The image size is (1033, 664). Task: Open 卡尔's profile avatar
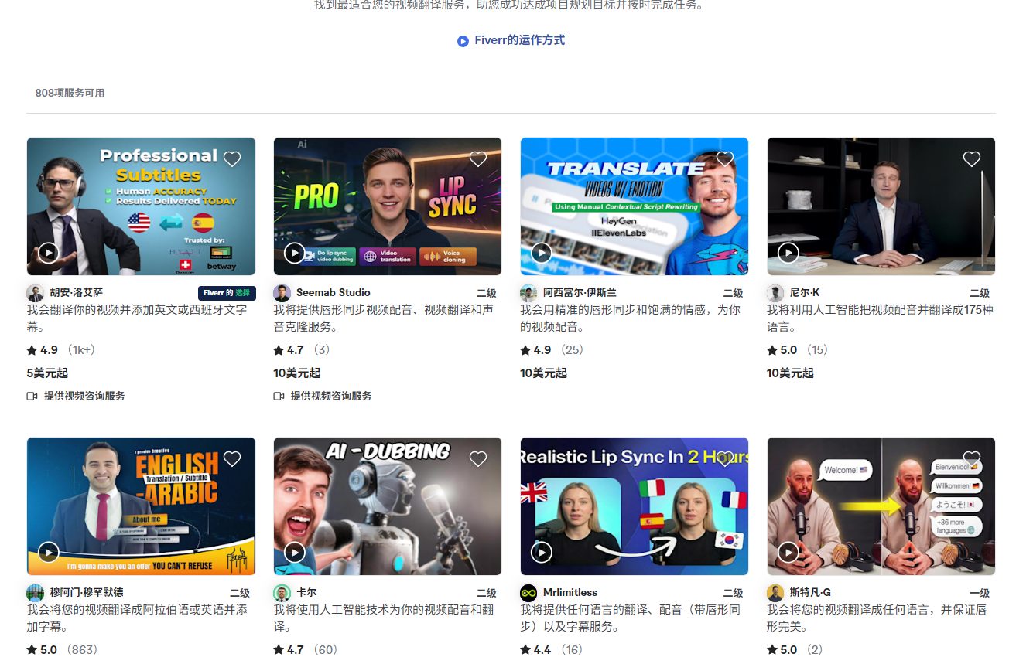[x=282, y=593]
